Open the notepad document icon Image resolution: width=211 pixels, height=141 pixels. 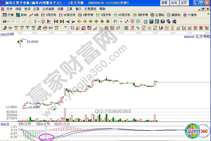(157, 21)
